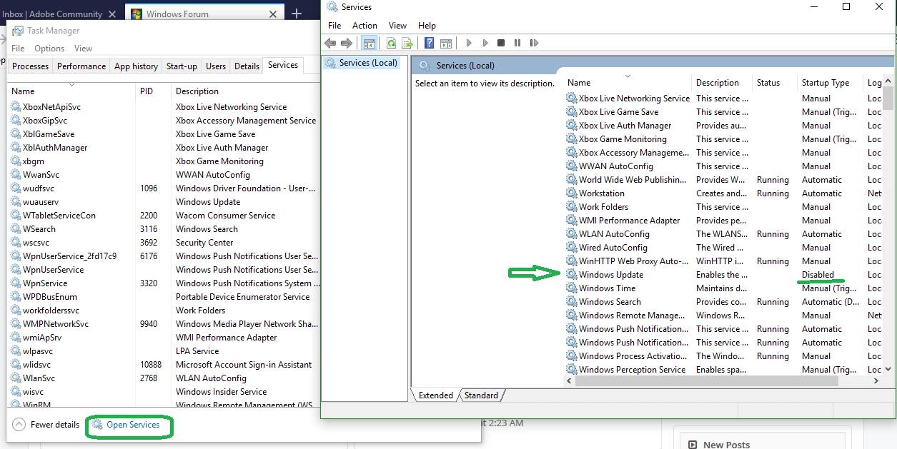Toggle the Show/Hide Action Pane icon
The width and height of the screenshot is (897, 449).
tap(446, 44)
